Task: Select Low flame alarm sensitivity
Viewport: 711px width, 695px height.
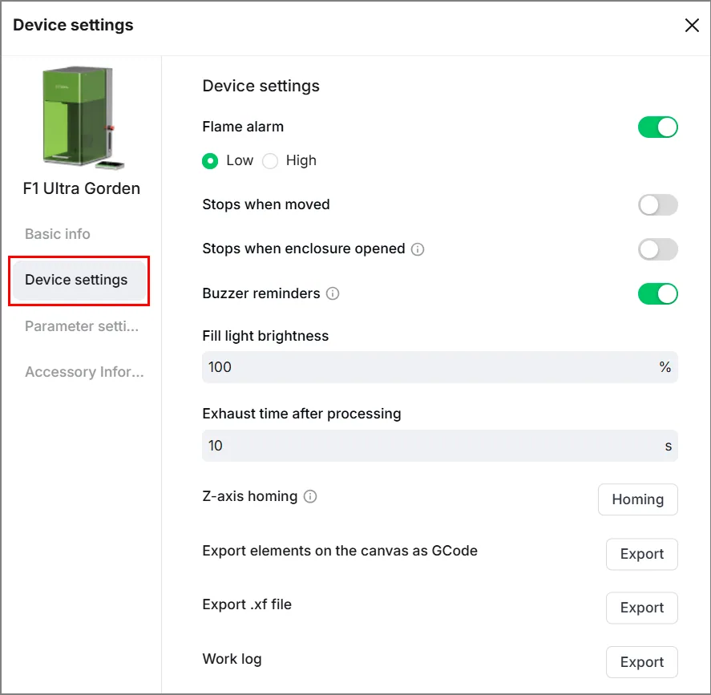Action: [x=210, y=161]
